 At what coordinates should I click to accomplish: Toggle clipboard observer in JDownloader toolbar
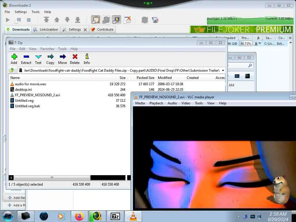coord(96,20)
